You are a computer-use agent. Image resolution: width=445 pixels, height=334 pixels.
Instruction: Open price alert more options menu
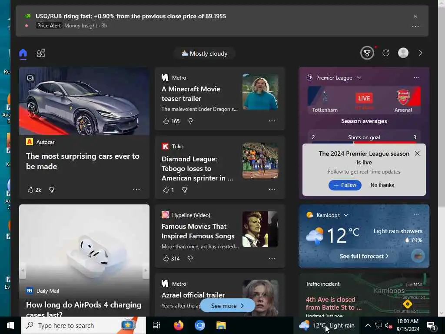pyautogui.click(x=415, y=27)
